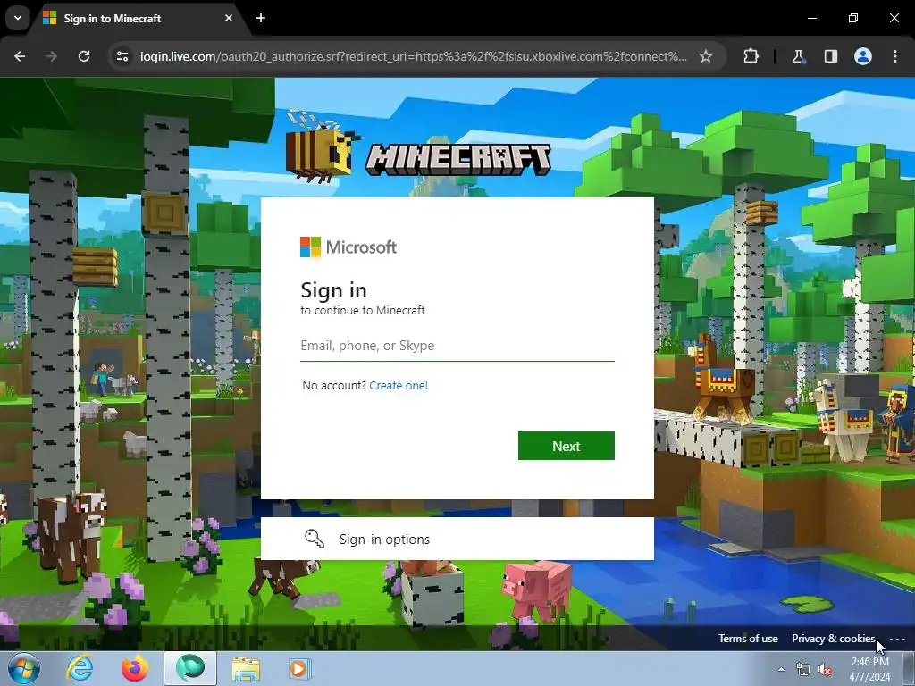Launch Firefox from the taskbar
The height and width of the screenshot is (686, 915).
point(135,668)
